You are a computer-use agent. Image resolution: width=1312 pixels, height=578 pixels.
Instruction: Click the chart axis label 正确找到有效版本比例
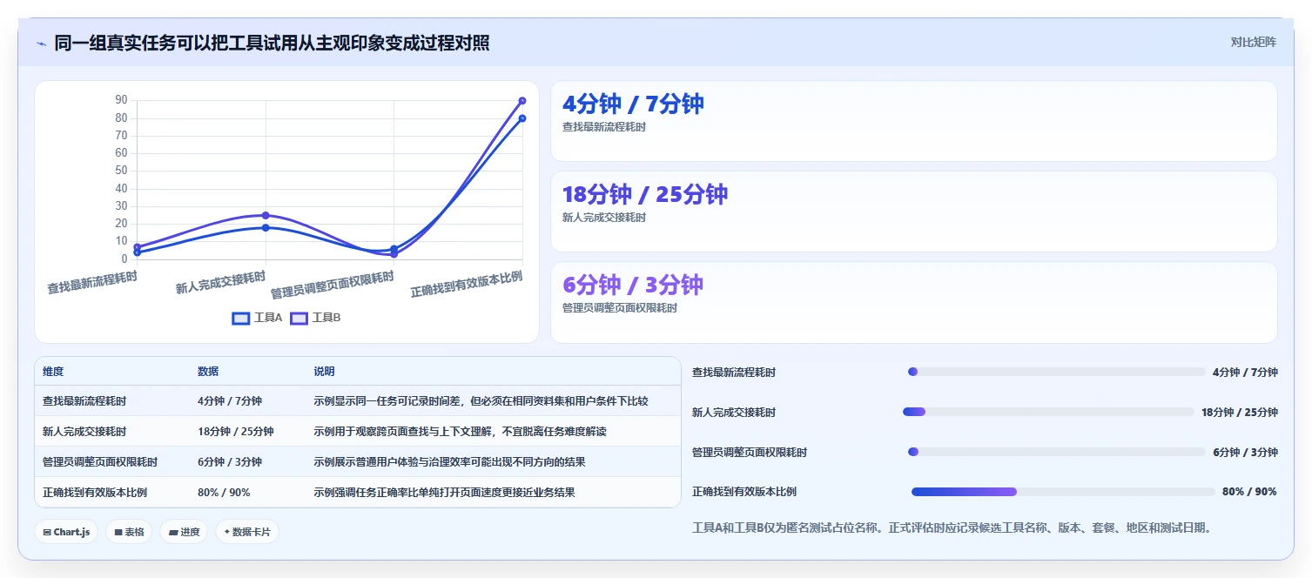[x=467, y=284]
